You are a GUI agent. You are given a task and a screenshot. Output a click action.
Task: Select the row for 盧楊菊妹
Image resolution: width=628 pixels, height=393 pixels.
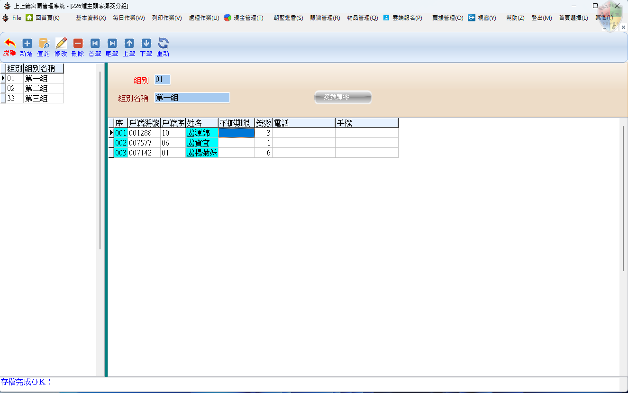pyautogui.click(x=202, y=153)
